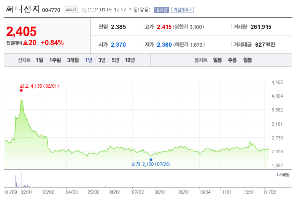This screenshot has height=200, width=292.
Task: Click the 최고 4,135 (02/01) label
Action: (39, 86)
